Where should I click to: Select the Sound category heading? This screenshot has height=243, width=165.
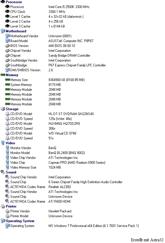11,172
